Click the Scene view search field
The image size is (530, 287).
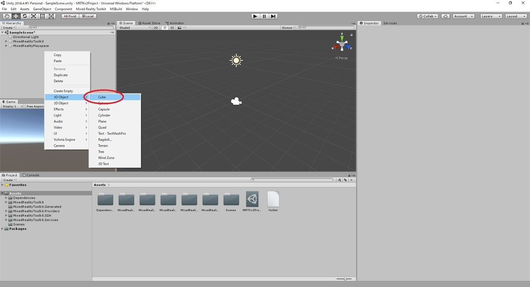(326, 27)
